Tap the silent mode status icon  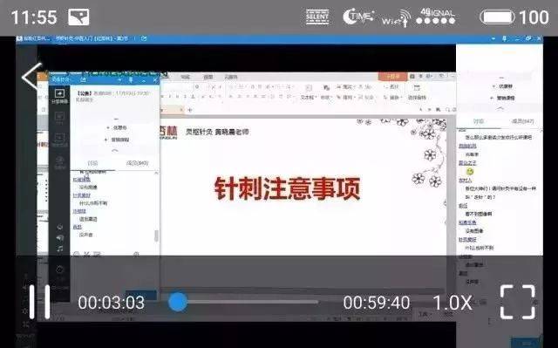317,17
